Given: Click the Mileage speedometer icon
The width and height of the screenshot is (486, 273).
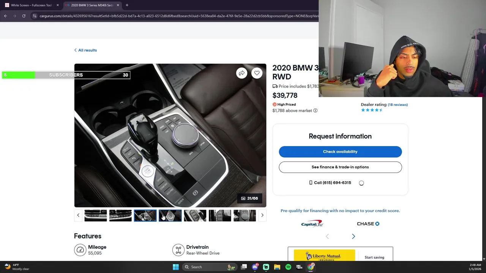Looking at the screenshot, I should coord(80,250).
